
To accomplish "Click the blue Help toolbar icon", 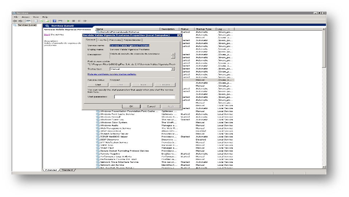I will point(54,21).
